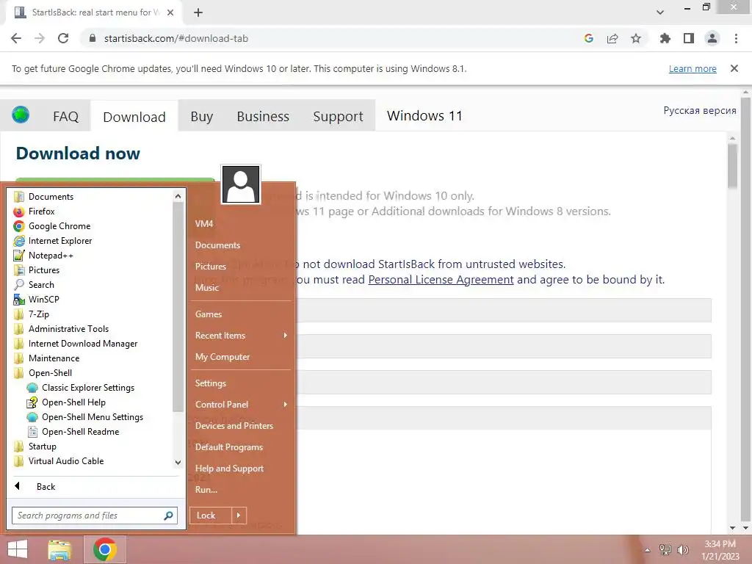The image size is (752, 564).
Task: Switch to Русская версия
Action: tap(700, 110)
